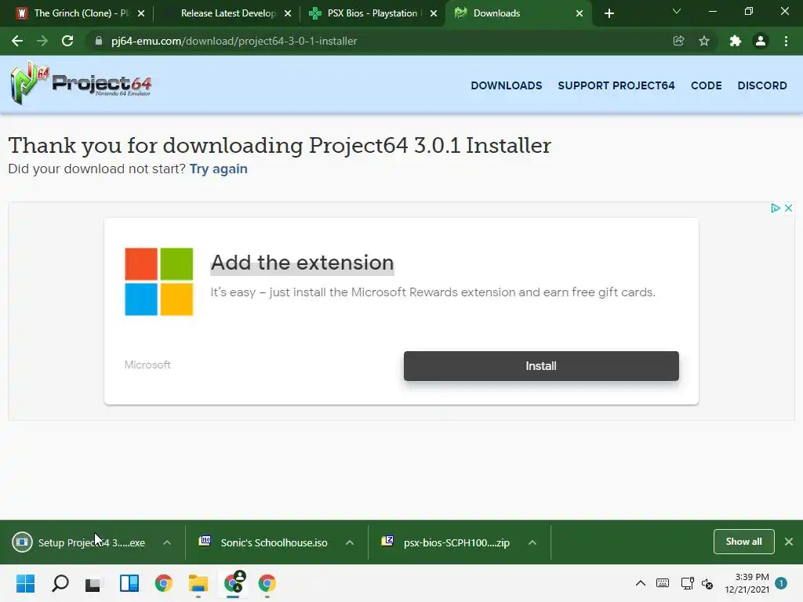
Task: Click the network display tray icon
Action: click(x=687, y=583)
